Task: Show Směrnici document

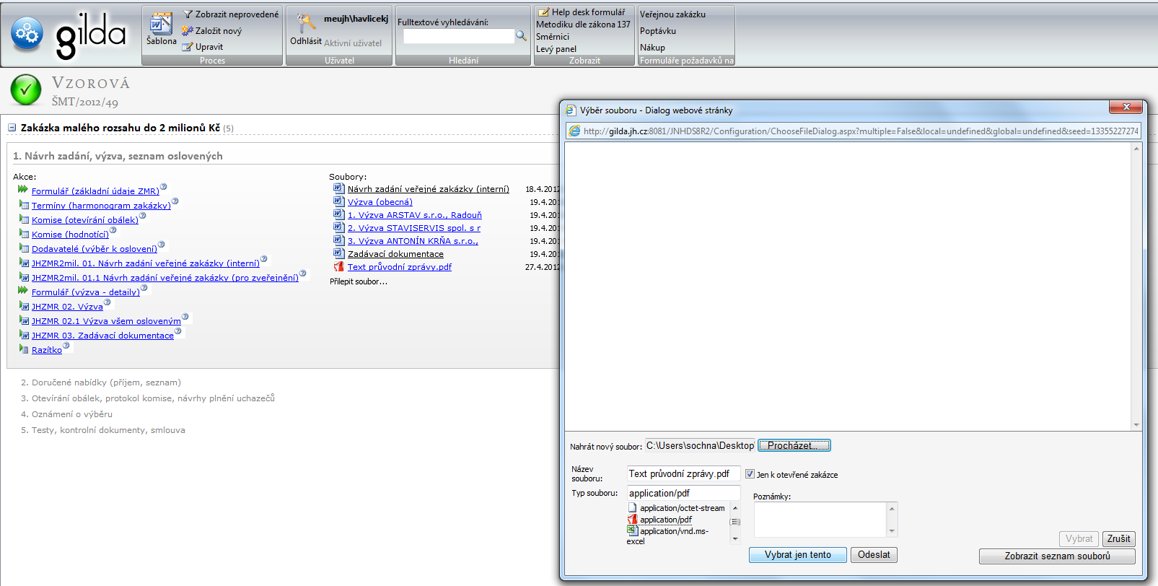Action: pyautogui.click(x=553, y=37)
